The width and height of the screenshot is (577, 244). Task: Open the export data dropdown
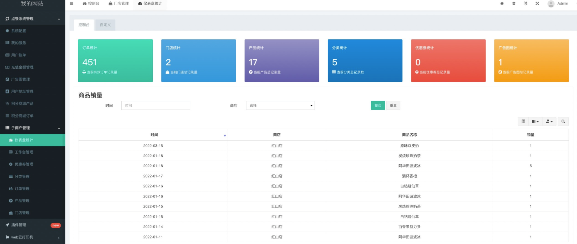point(549,122)
